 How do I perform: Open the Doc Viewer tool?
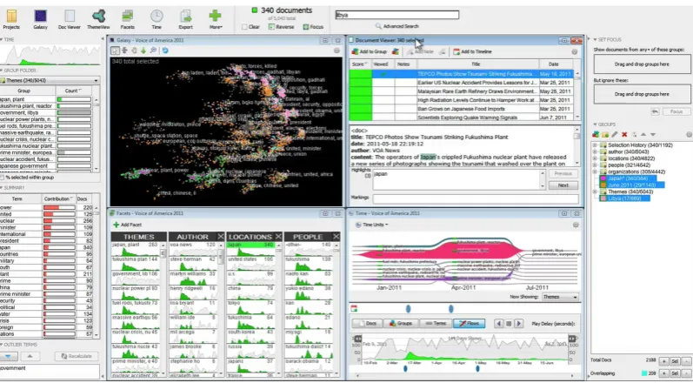(70, 19)
